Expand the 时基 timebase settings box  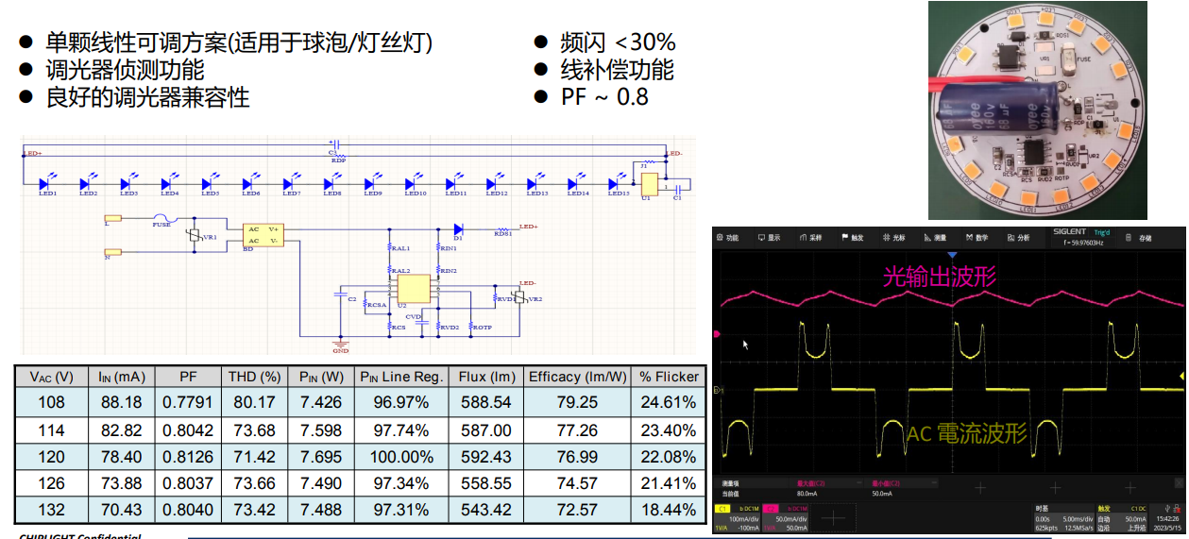click(1067, 517)
